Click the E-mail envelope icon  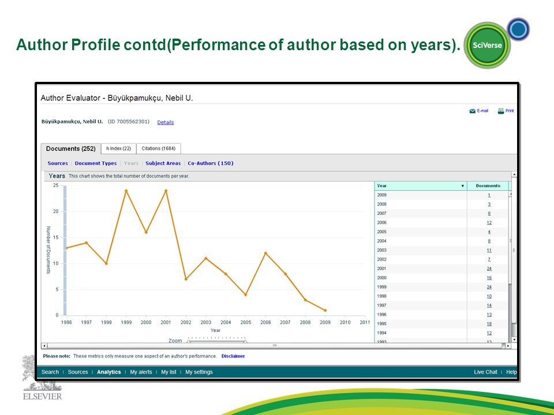click(x=472, y=111)
